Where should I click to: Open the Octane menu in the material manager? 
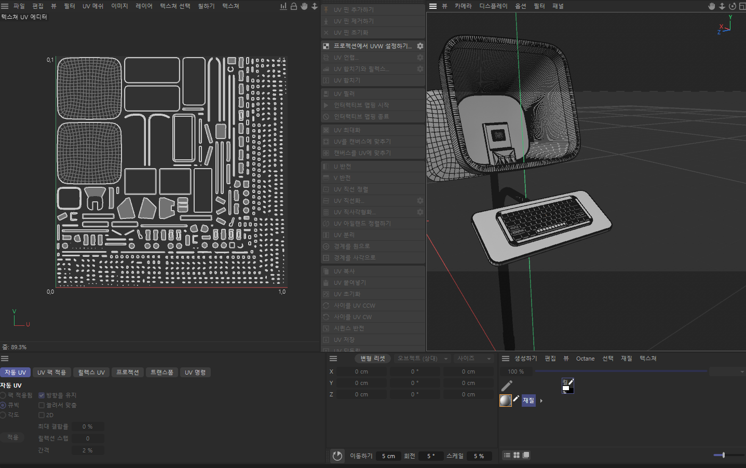click(x=585, y=359)
